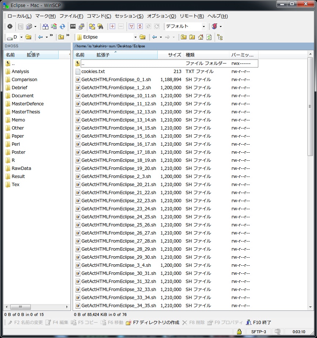
Task: Click the Synchronize directories toolbar icon
Action: point(54,26)
